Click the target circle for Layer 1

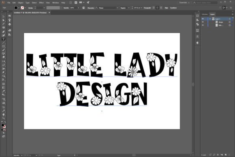click(x=230, y=19)
